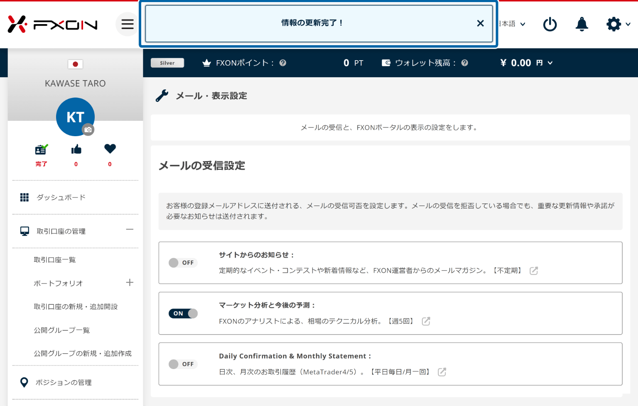Viewport: 638px width, 406px height.
Task: Click the FXON logo
Action: coord(53,24)
